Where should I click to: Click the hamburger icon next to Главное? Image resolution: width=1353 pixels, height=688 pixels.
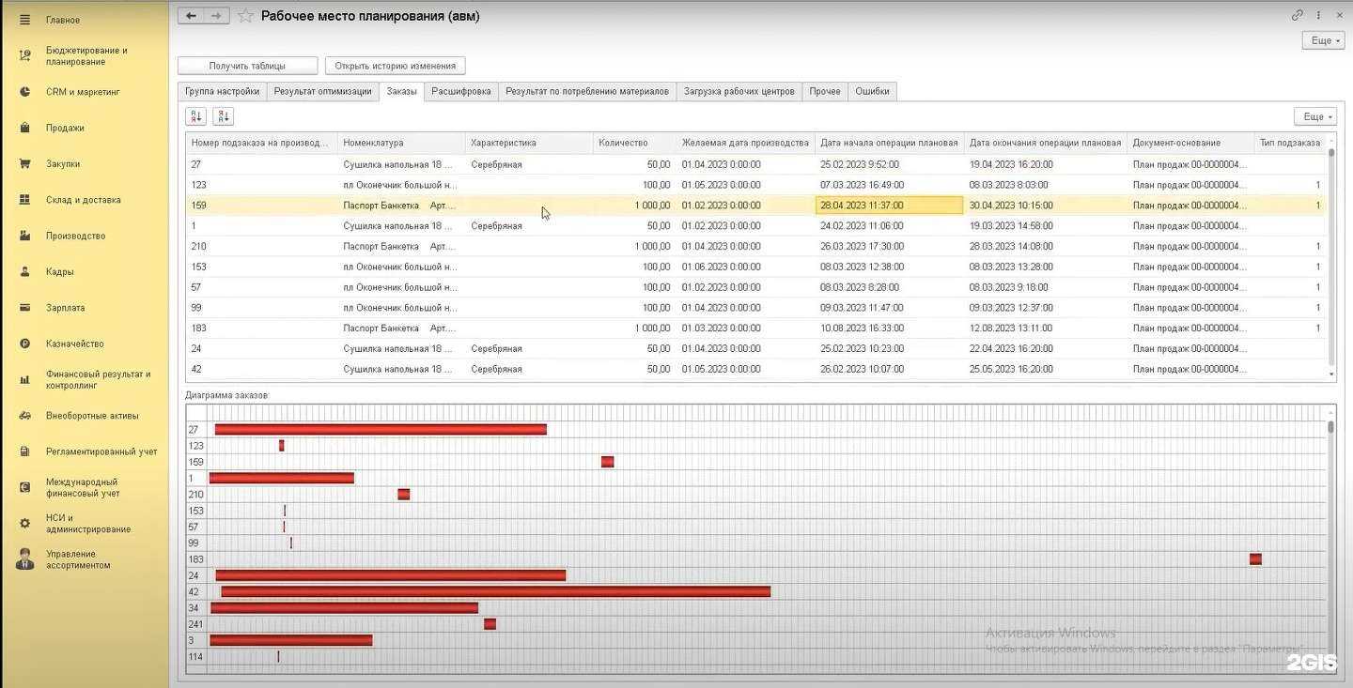click(25, 20)
